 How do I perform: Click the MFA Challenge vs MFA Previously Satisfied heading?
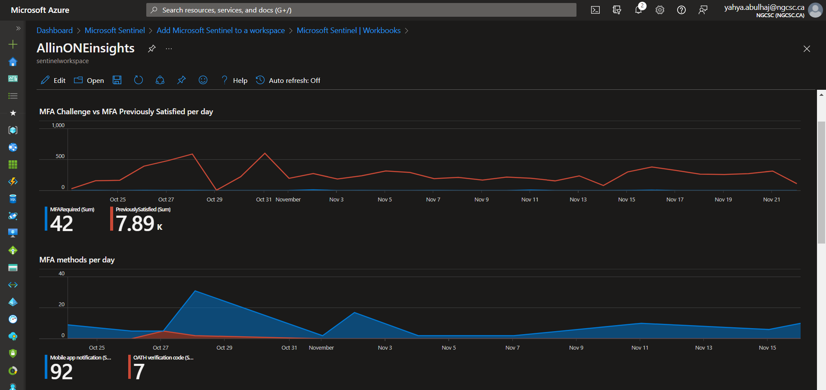pyautogui.click(x=126, y=112)
